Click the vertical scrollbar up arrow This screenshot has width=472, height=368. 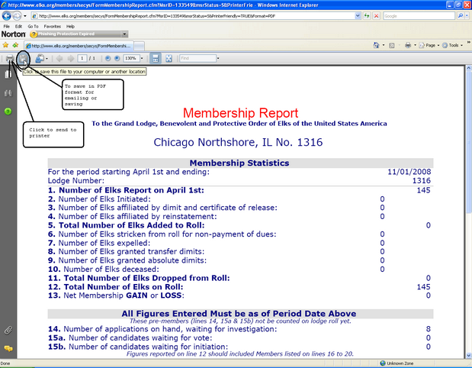469,69
